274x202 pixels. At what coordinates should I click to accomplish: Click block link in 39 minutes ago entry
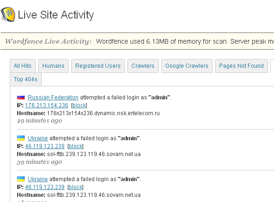pyautogui.click(x=76, y=146)
